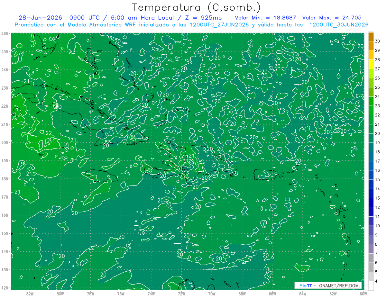Click purple colorbar segment between 9 and 10
Image resolution: width=386 pixels, height=298 pixels.
point(371,230)
